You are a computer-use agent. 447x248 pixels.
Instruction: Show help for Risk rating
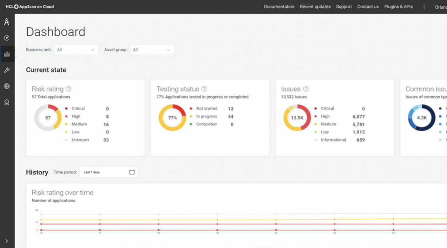coord(69,89)
